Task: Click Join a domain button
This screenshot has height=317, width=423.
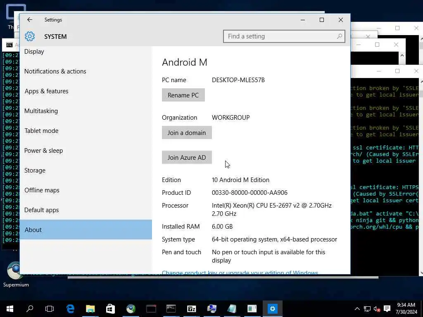Action: pyautogui.click(x=187, y=132)
